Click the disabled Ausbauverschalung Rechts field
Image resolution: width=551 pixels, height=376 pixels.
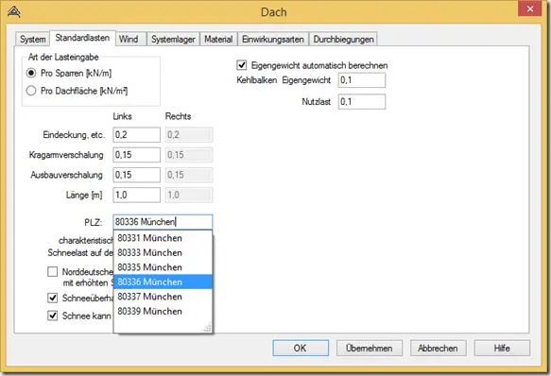pos(189,175)
